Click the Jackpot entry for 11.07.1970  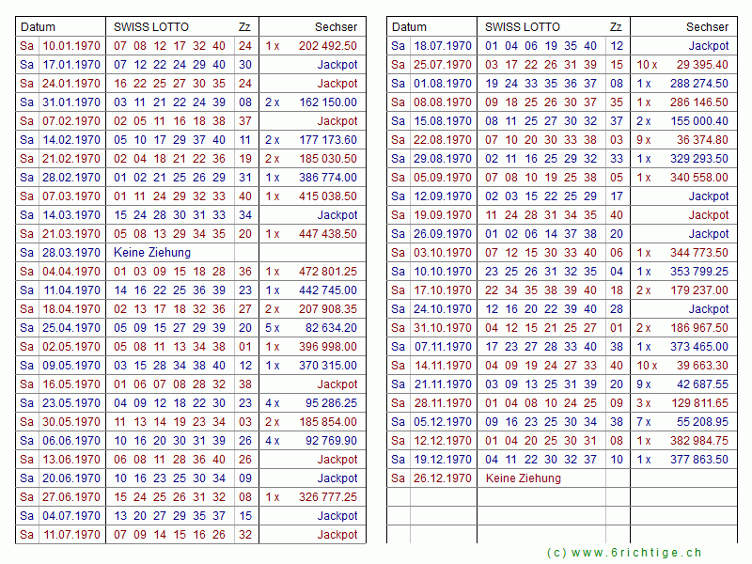[x=337, y=535]
